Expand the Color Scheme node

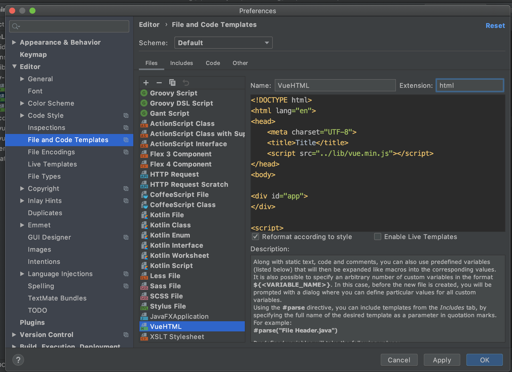[22, 103]
